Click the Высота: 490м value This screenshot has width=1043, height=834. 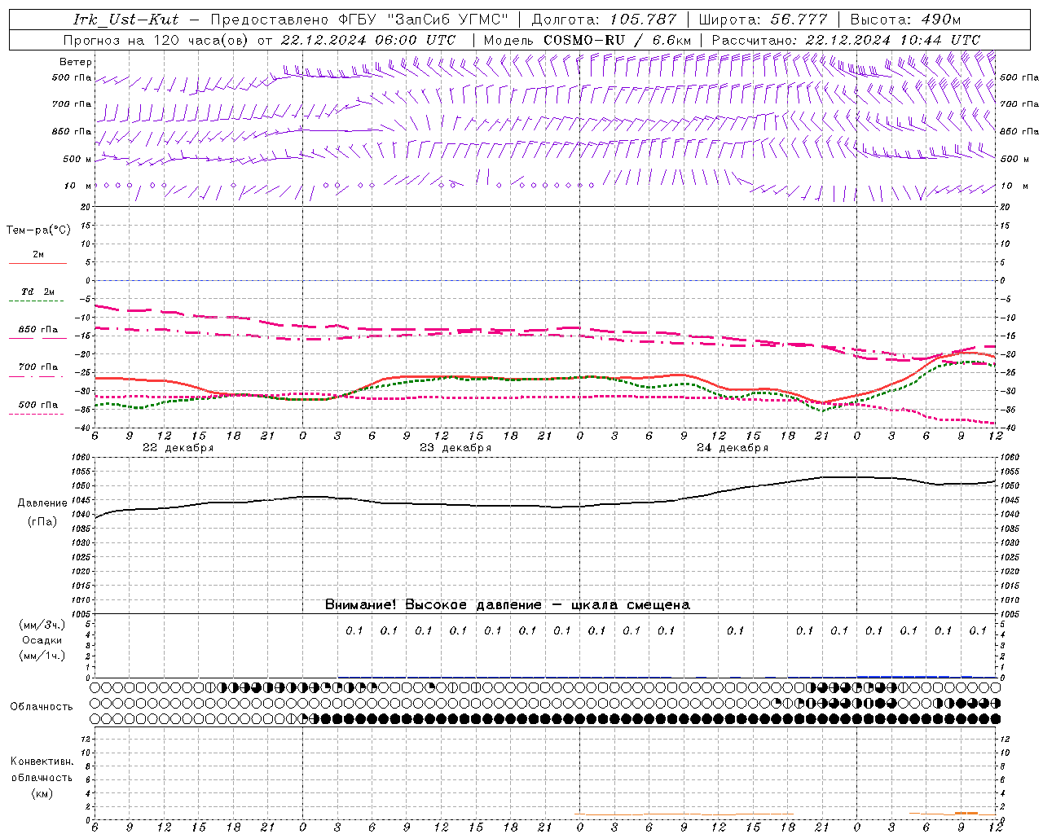905,20
